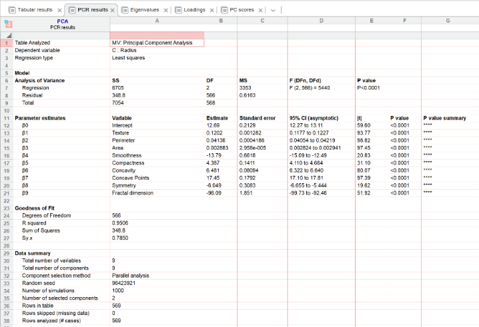Viewport: 479px width, 327px height.
Task: Click the sheet icon on Eigenvalues tab
Action: [x=125, y=10]
